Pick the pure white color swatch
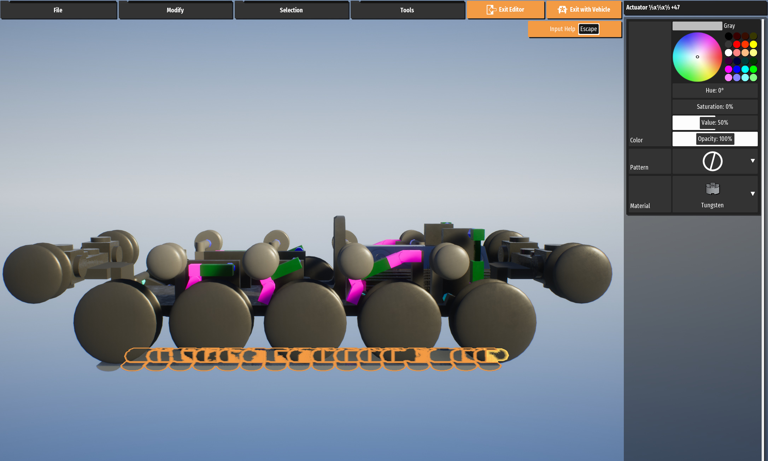The height and width of the screenshot is (461, 768). point(728,53)
